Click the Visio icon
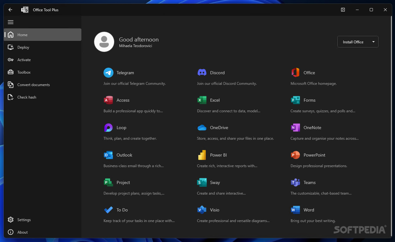395x242 pixels. (202, 210)
